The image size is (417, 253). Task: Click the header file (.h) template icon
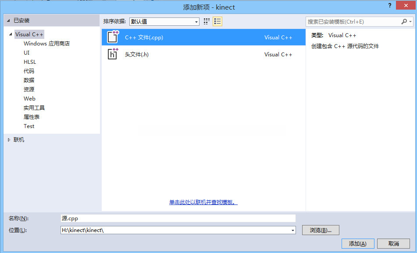coord(113,54)
